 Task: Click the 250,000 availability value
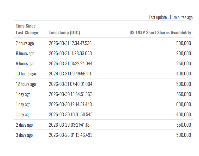184,63
